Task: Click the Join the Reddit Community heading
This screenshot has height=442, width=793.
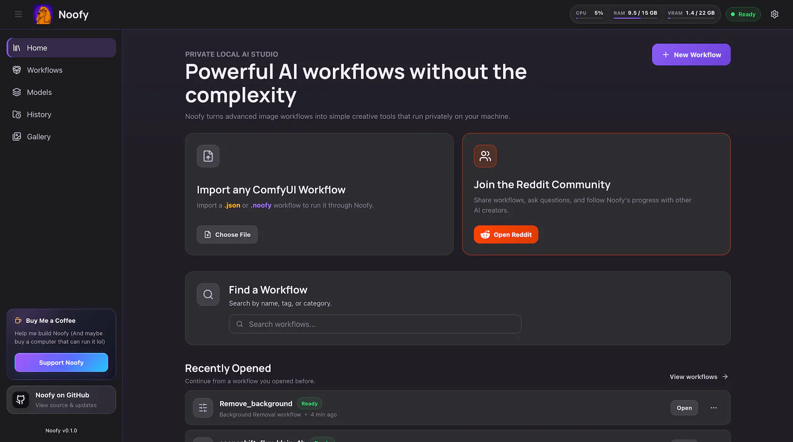Action: point(542,185)
